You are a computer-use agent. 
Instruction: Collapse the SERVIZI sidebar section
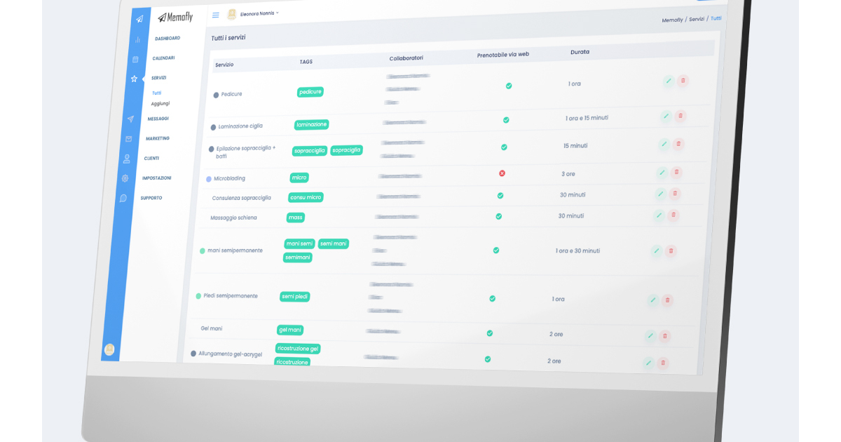tap(158, 78)
